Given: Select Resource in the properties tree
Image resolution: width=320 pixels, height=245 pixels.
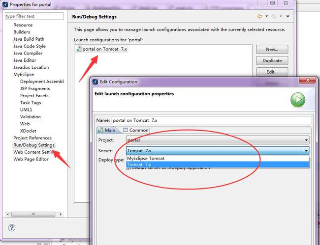Looking at the screenshot, I should (23, 25).
